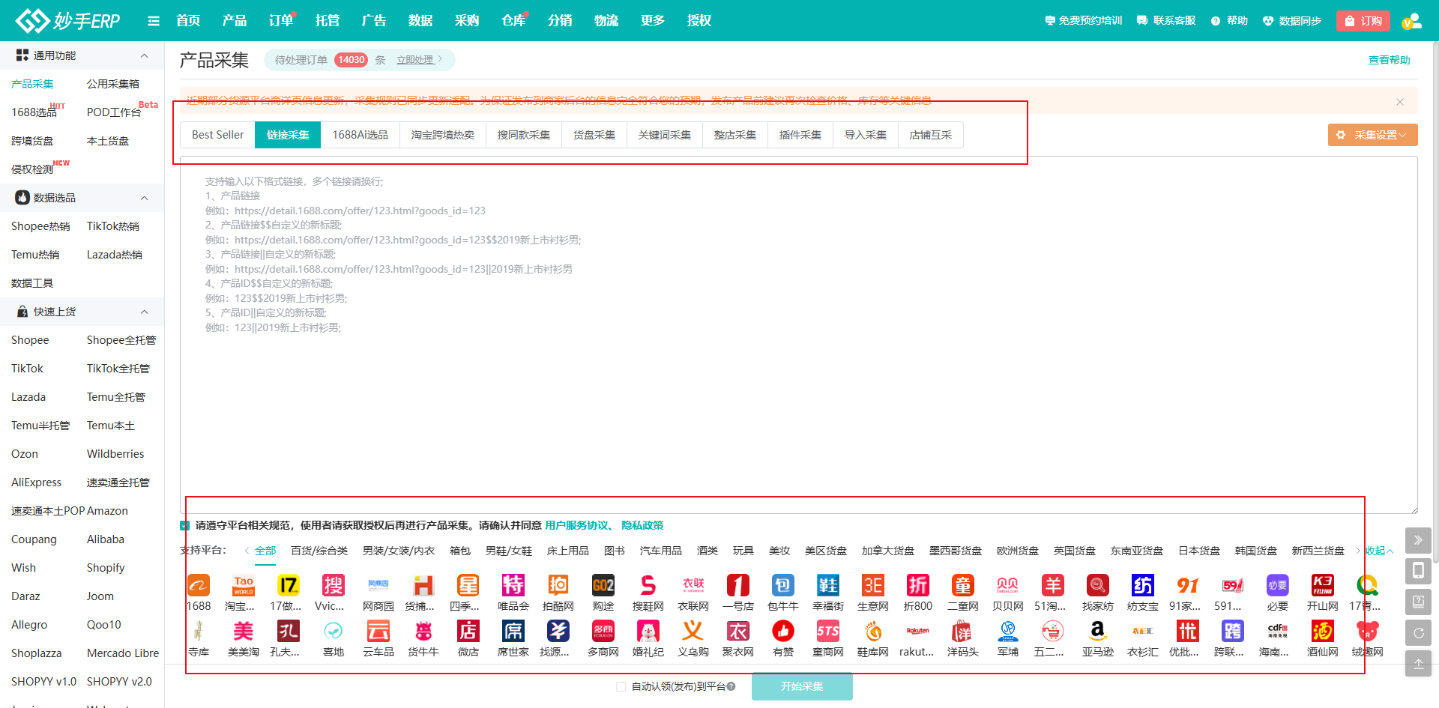Open the 用户服务协议 link

(576, 526)
